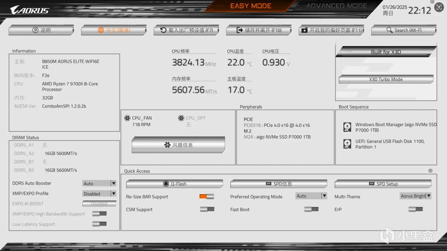Open 开启我的偏好页面 (F11) button
This screenshot has height=251, width=447.
tap(331, 30)
